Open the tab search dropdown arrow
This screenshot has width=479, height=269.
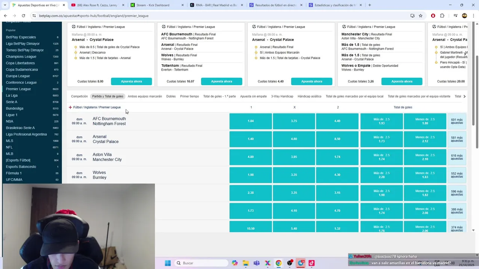pos(4,5)
